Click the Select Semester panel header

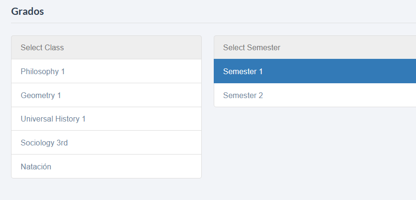click(x=252, y=47)
